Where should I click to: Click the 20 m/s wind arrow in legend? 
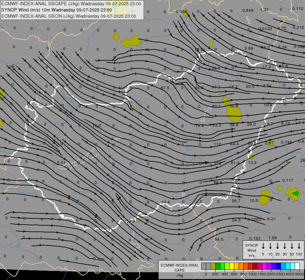[x=277, y=246]
